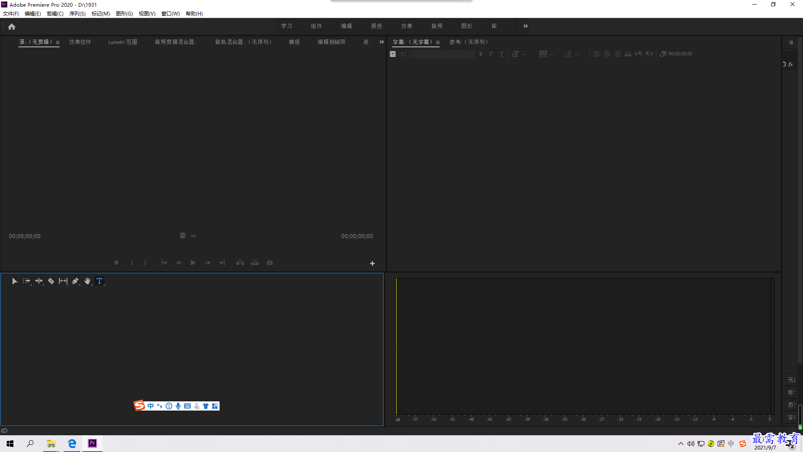Select the Pen tool
The height and width of the screenshot is (452, 803).
(75, 281)
